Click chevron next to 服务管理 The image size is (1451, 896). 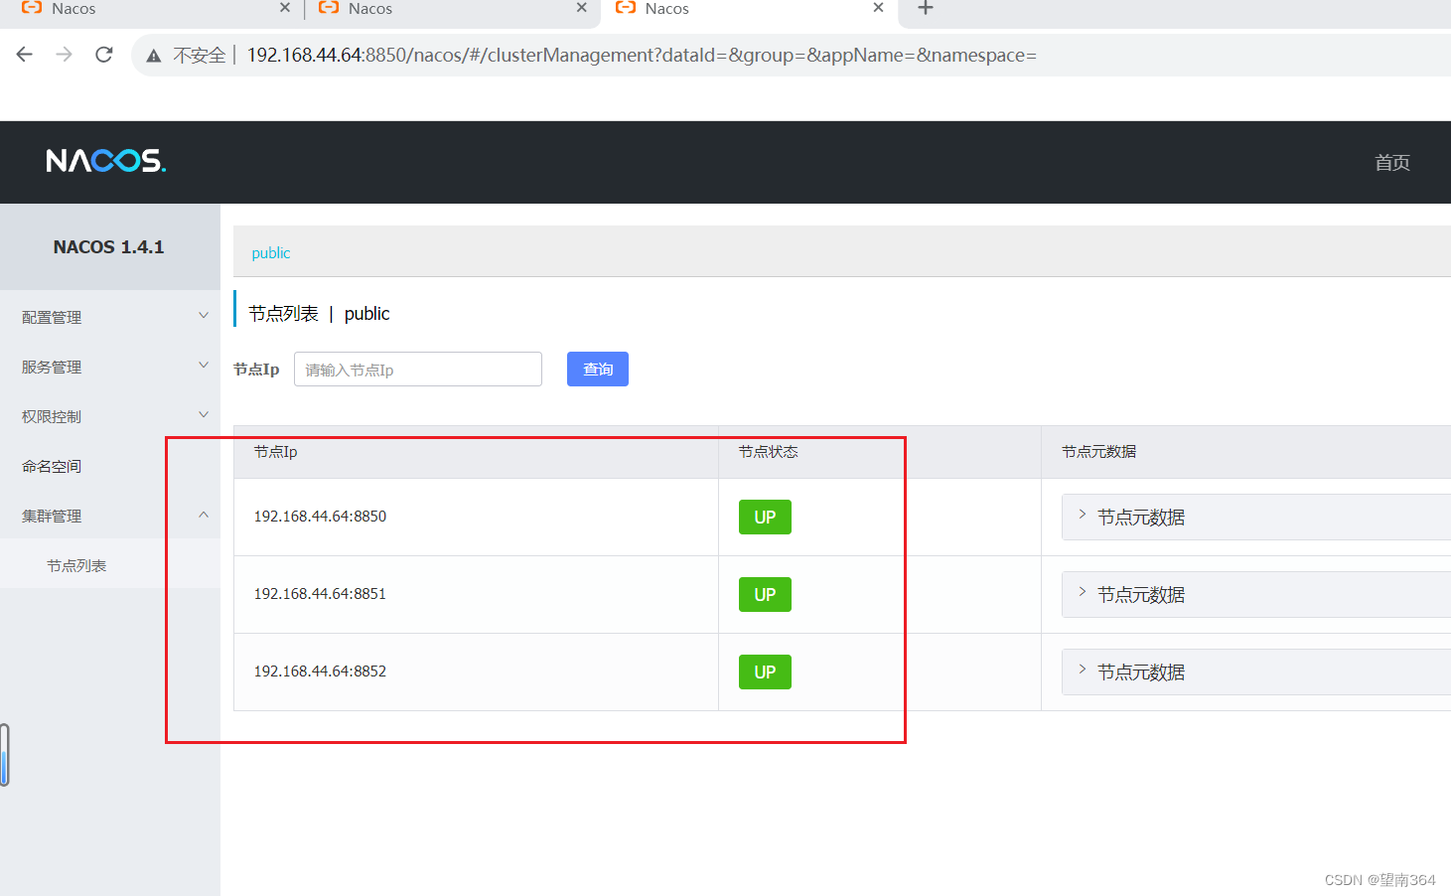(204, 366)
